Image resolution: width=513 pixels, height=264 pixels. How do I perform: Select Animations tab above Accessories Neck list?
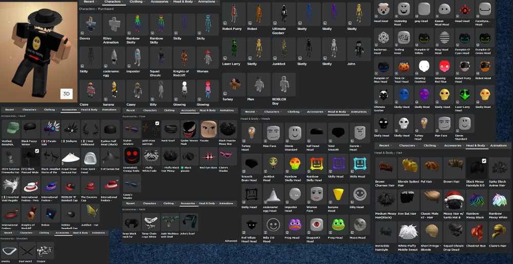click(227, 203)
